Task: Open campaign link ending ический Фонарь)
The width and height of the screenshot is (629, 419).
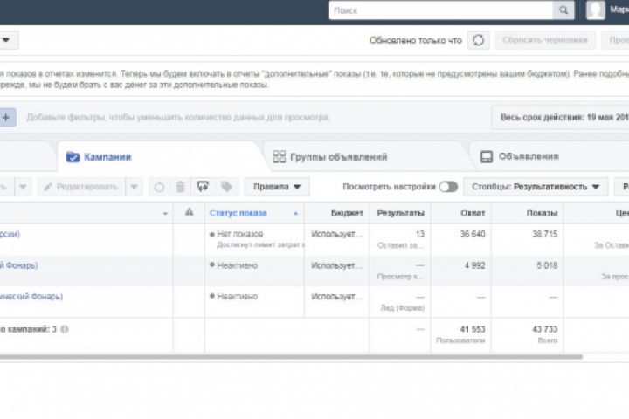Action: [x=31, y=297]
